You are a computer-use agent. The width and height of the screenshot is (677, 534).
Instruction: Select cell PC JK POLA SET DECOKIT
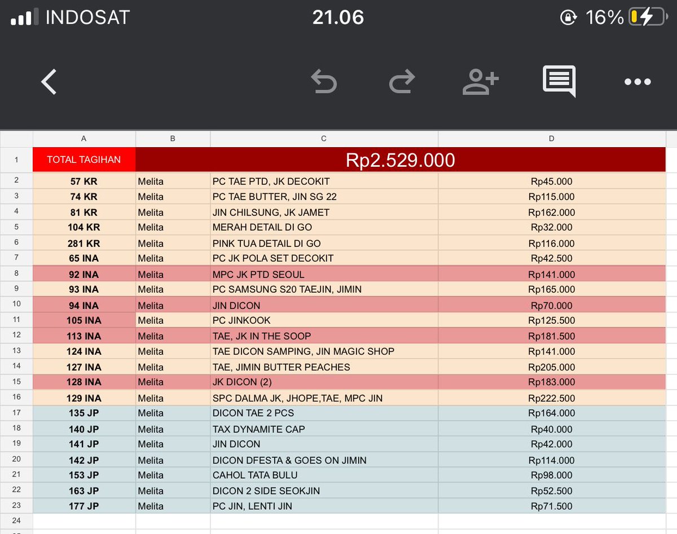(324, 258)
